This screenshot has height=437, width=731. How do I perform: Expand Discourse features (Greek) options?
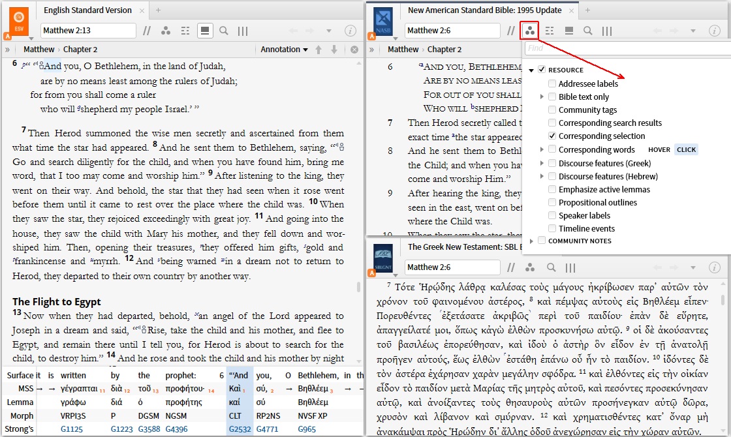[541, 163]
